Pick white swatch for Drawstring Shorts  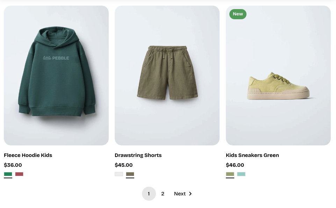pyautogui.click(x=119, y=174)
